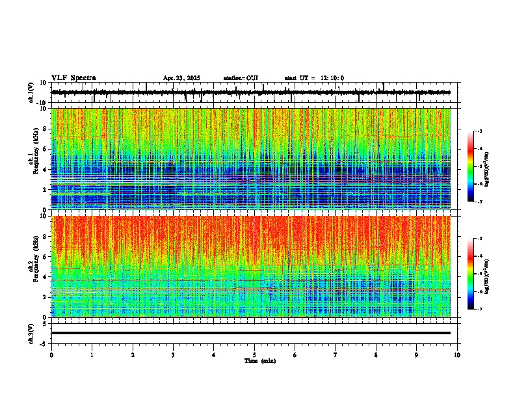
Task: Click the thick black ch.3 voltage trace
Action: (251, 333)
